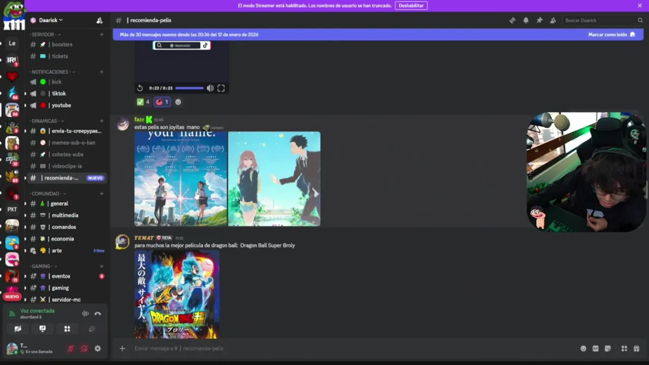Viewport: 649px width, 365px height.
Task: Open the multimedia channel
Action: pos(67,215)
